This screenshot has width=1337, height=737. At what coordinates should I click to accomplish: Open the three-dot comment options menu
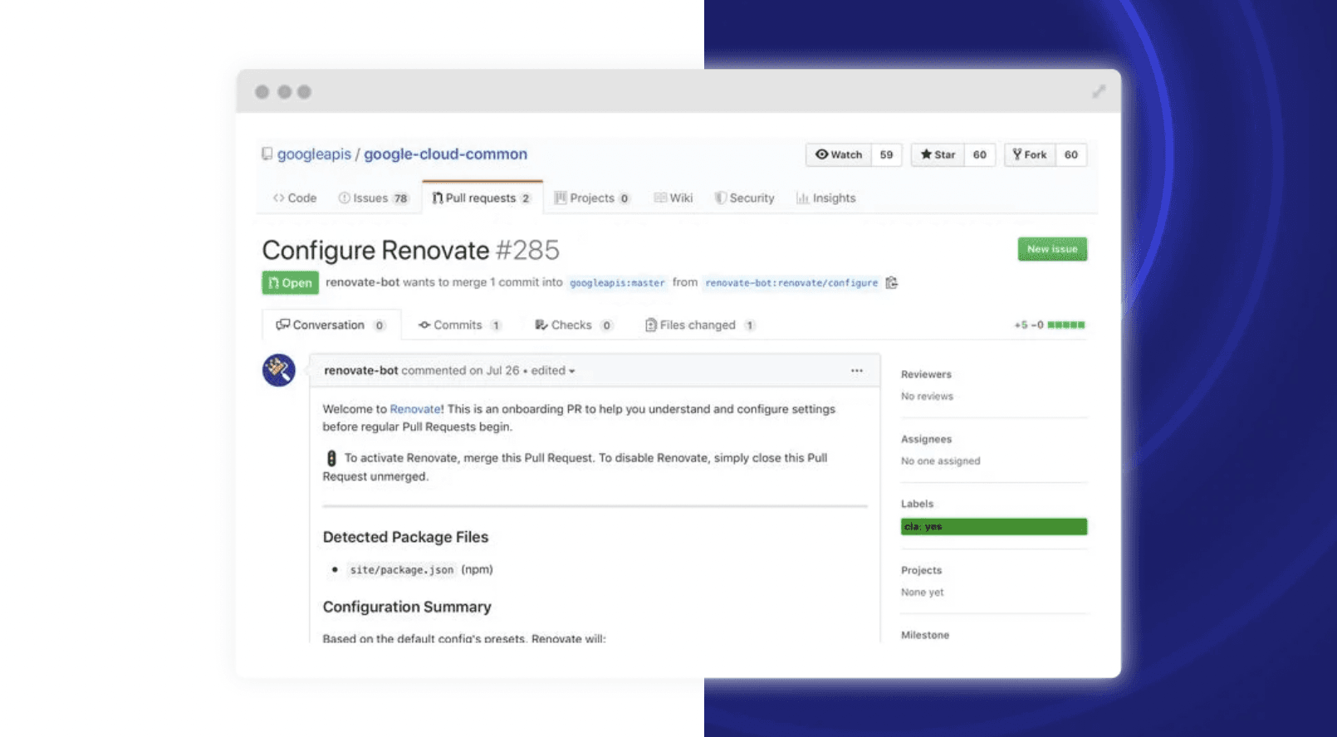point(856,371)
